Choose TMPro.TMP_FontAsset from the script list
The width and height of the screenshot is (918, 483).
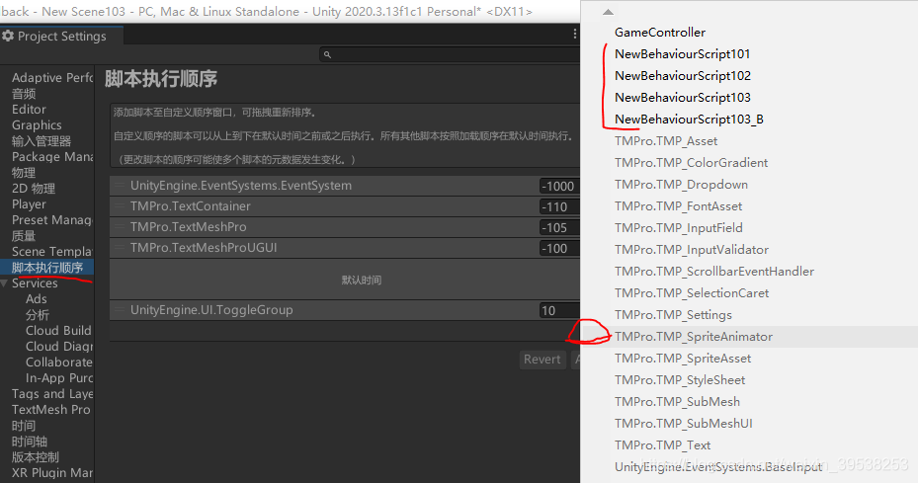[678, 206]
